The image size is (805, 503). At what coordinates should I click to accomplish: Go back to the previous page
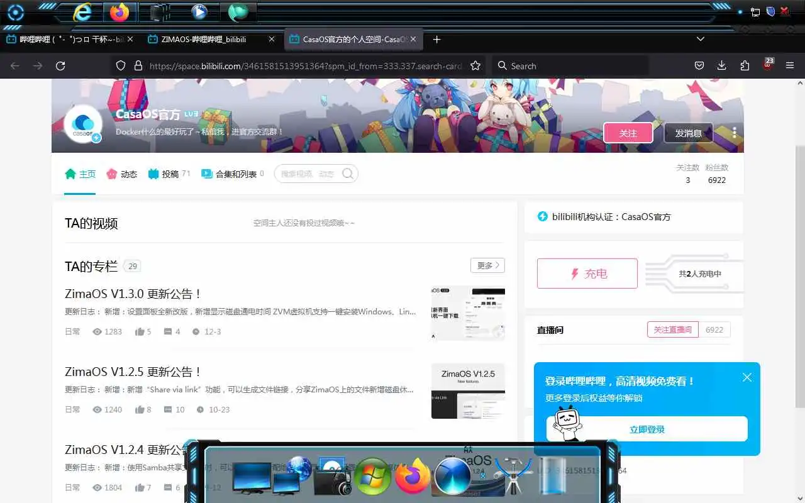click(x=15, y=65)
